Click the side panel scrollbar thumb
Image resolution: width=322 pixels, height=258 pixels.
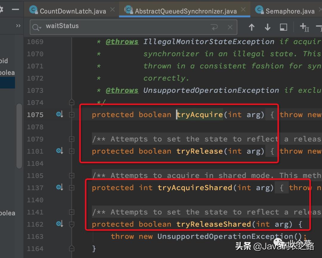click(x=19, y=136)
